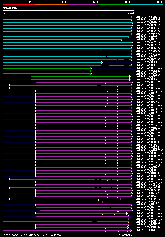Open hit UniRef100_B9H2M5
Viewport: 165px width, 237px height.
[148, 17]
